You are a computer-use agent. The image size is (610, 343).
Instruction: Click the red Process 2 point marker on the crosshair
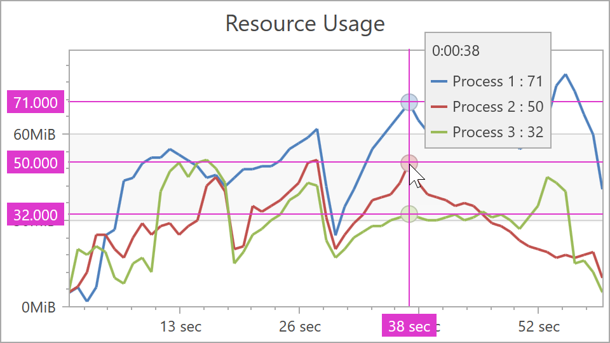point(409,163)
